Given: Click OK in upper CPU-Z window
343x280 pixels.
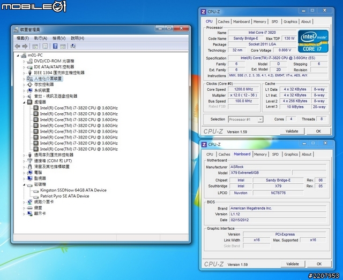Looking at the screenshot, I should click(318, 131).
